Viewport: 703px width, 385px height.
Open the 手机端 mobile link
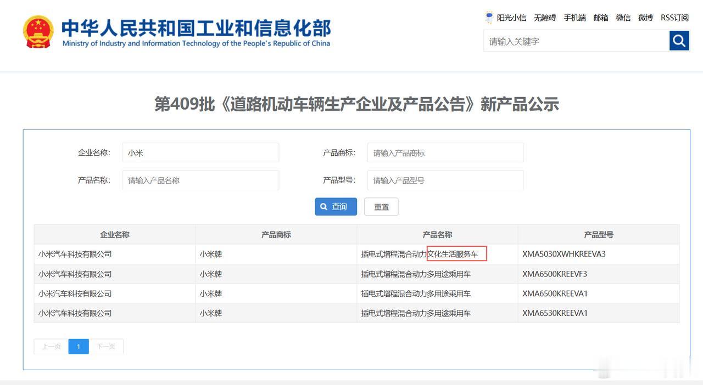click(x=574, y=18)
